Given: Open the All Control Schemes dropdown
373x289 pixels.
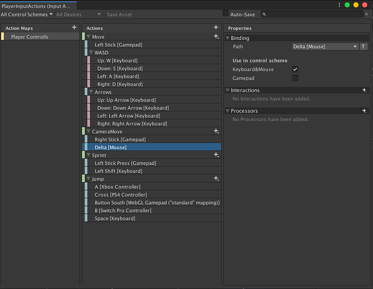Looking at the screenshot, I should 27,14.
